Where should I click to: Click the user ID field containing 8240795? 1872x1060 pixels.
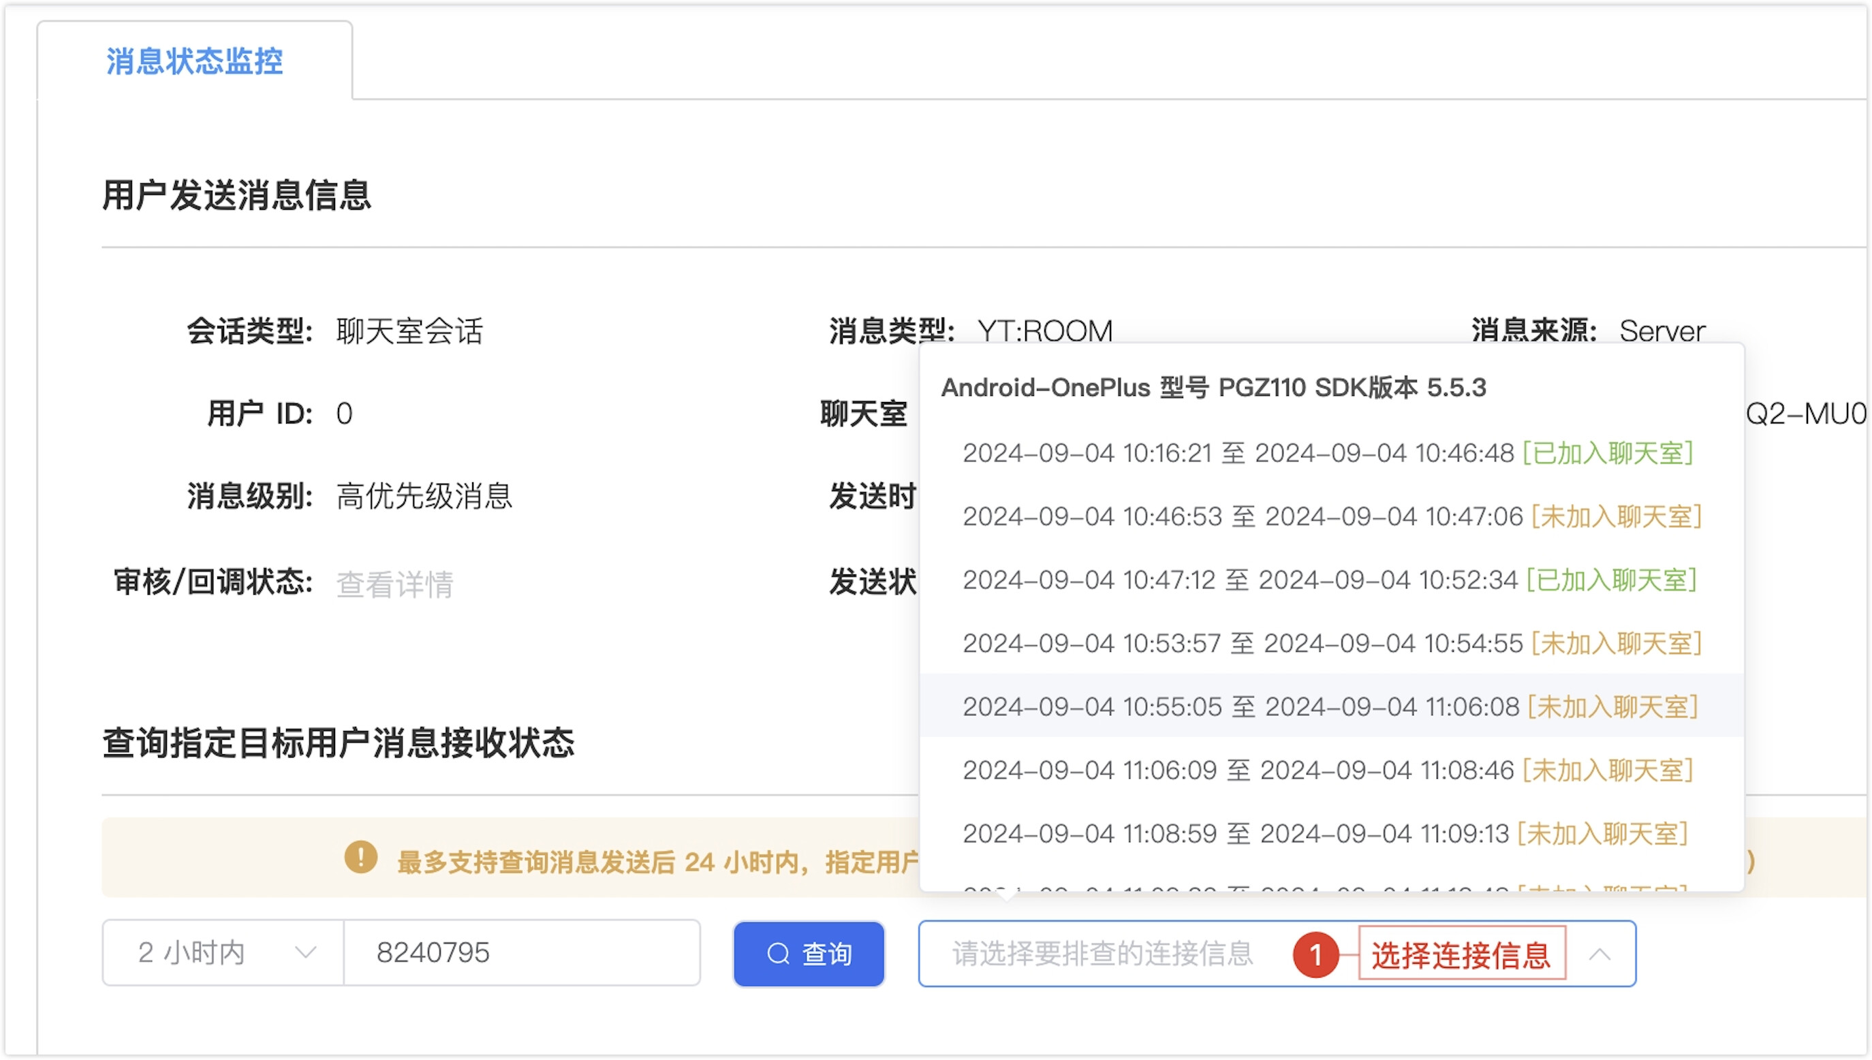521,952
